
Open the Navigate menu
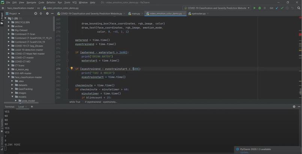pyautogui.click(x=31, y=3)
